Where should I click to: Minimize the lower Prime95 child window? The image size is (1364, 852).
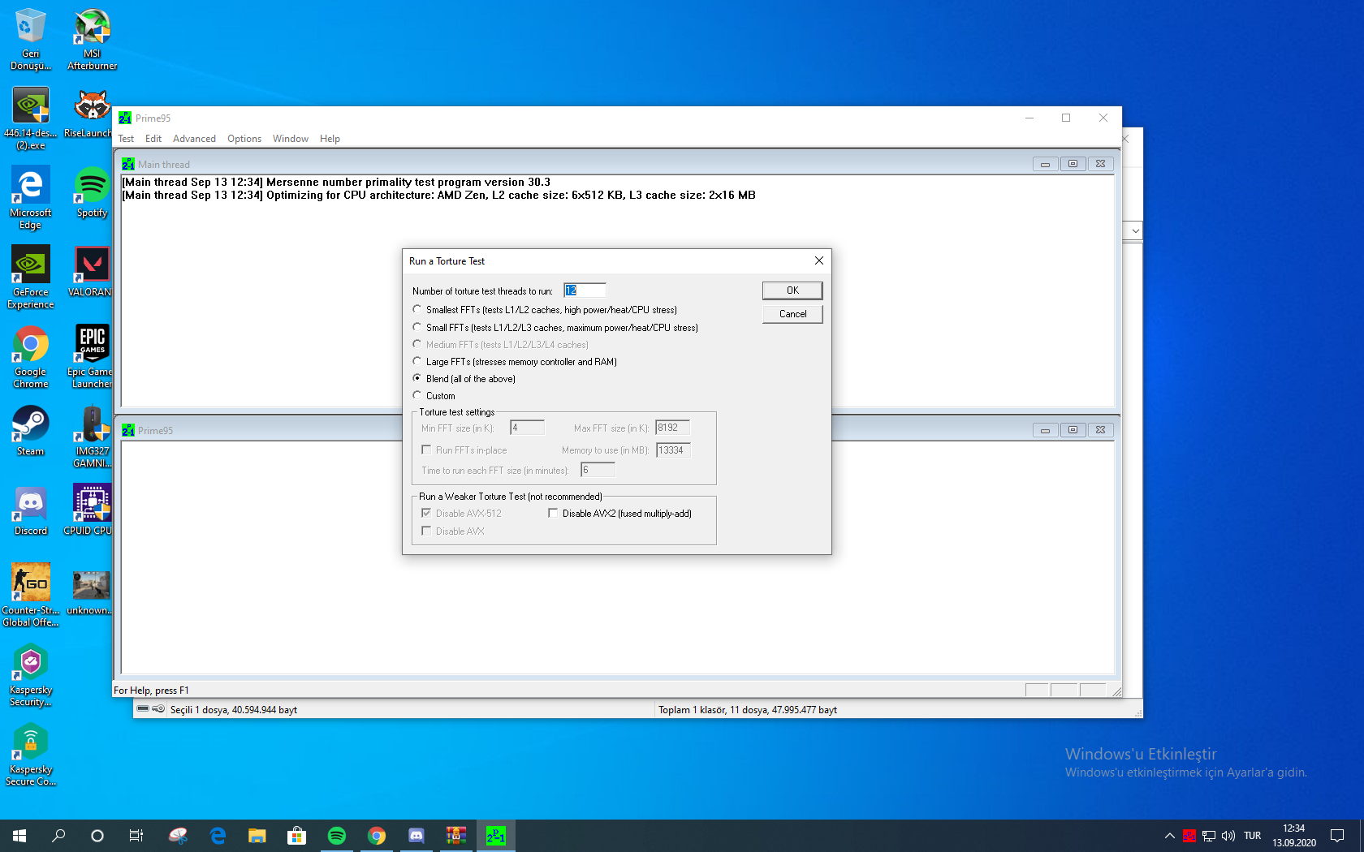(1045, 430)
